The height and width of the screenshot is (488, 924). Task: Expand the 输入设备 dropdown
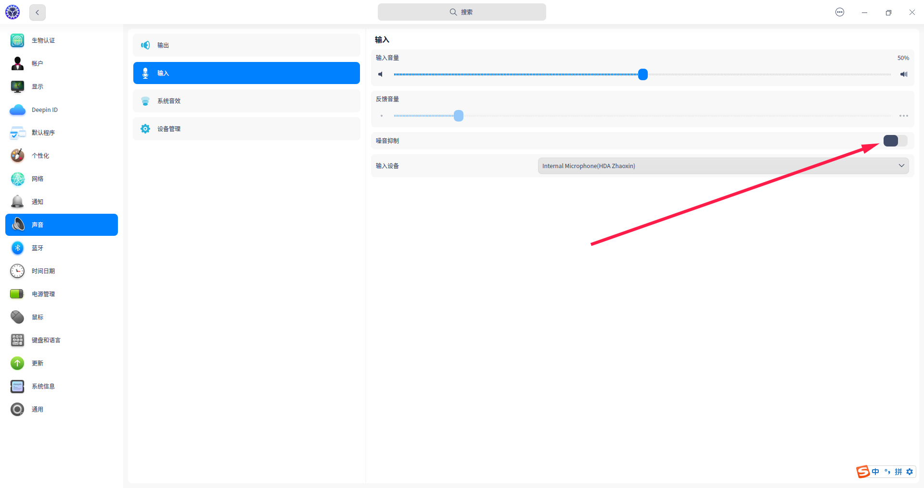click(x=723, y=166)
